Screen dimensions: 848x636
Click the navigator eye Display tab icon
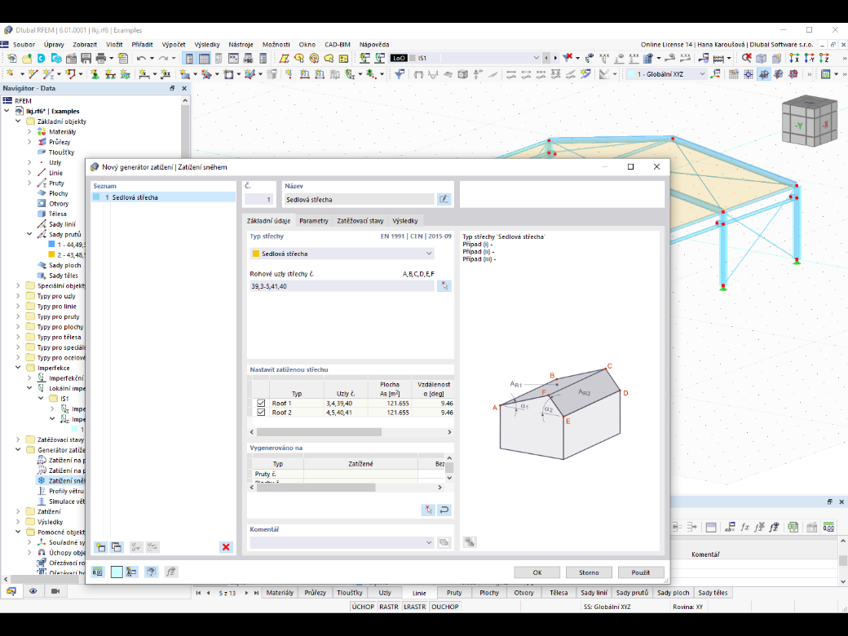33,591
